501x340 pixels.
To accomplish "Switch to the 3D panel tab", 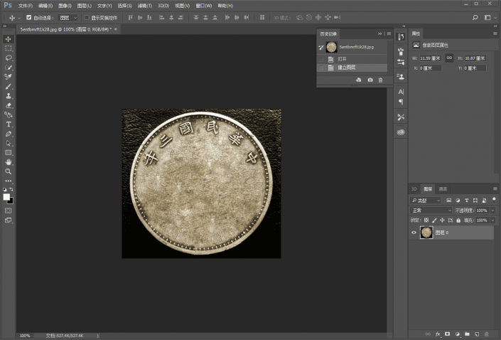I will pos(414,188).
